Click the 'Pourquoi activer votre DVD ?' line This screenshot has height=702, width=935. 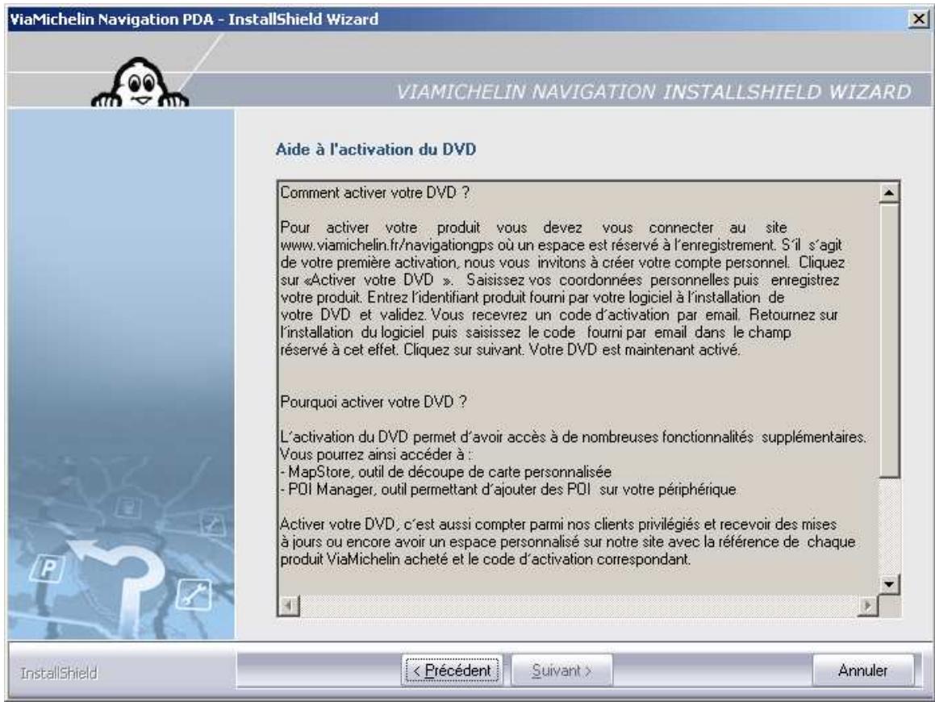click(x=374, y=402)
